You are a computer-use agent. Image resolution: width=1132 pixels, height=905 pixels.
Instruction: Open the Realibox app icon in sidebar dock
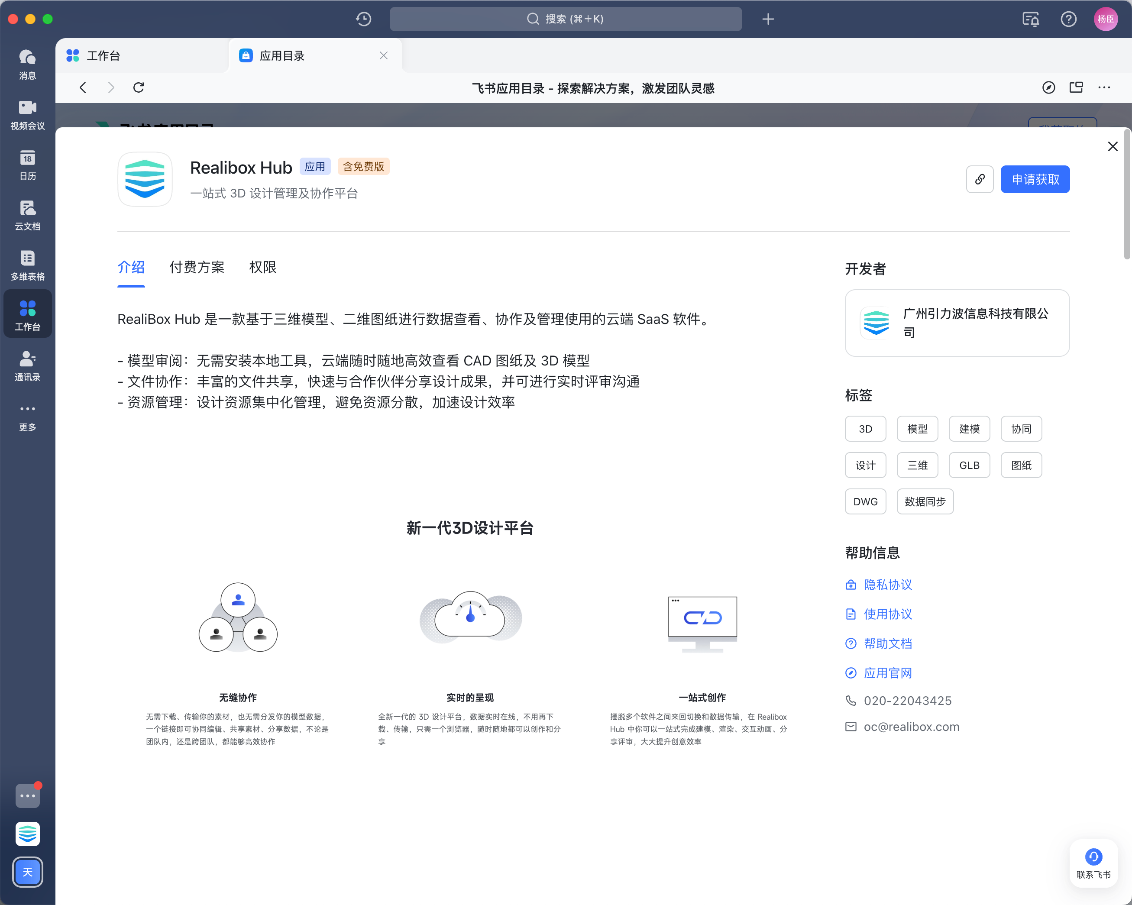point(27,834)
